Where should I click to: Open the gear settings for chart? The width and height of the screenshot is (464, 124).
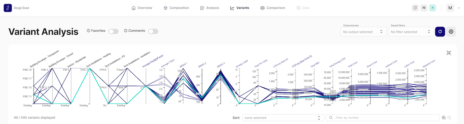click(x=451, y=32)
